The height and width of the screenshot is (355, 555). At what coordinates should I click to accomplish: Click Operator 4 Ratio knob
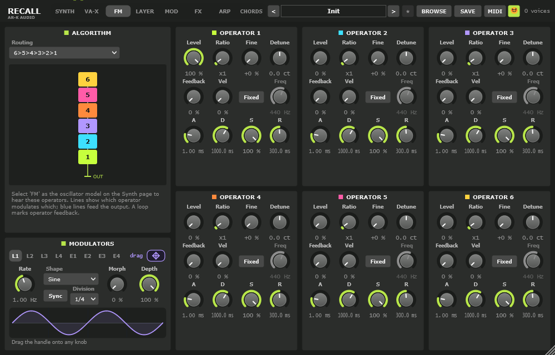[223, 222]
